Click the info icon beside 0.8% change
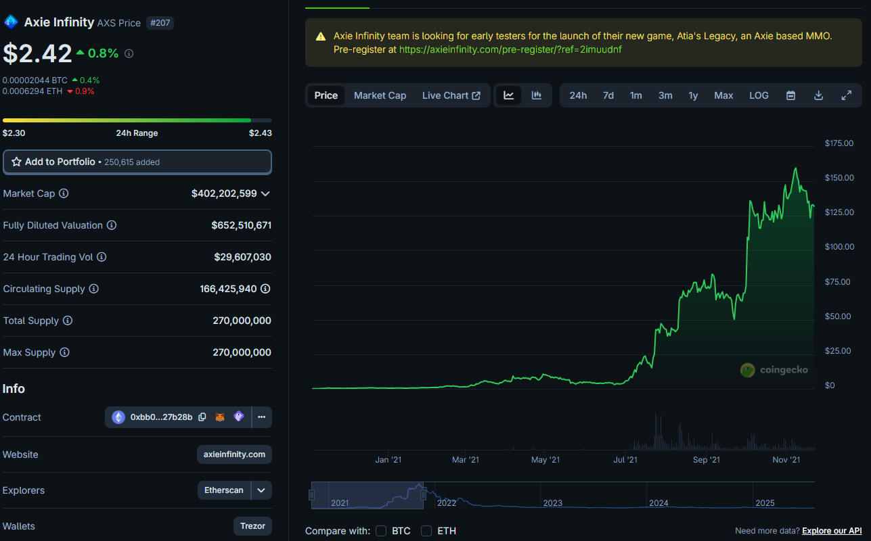 pos(129,53)
